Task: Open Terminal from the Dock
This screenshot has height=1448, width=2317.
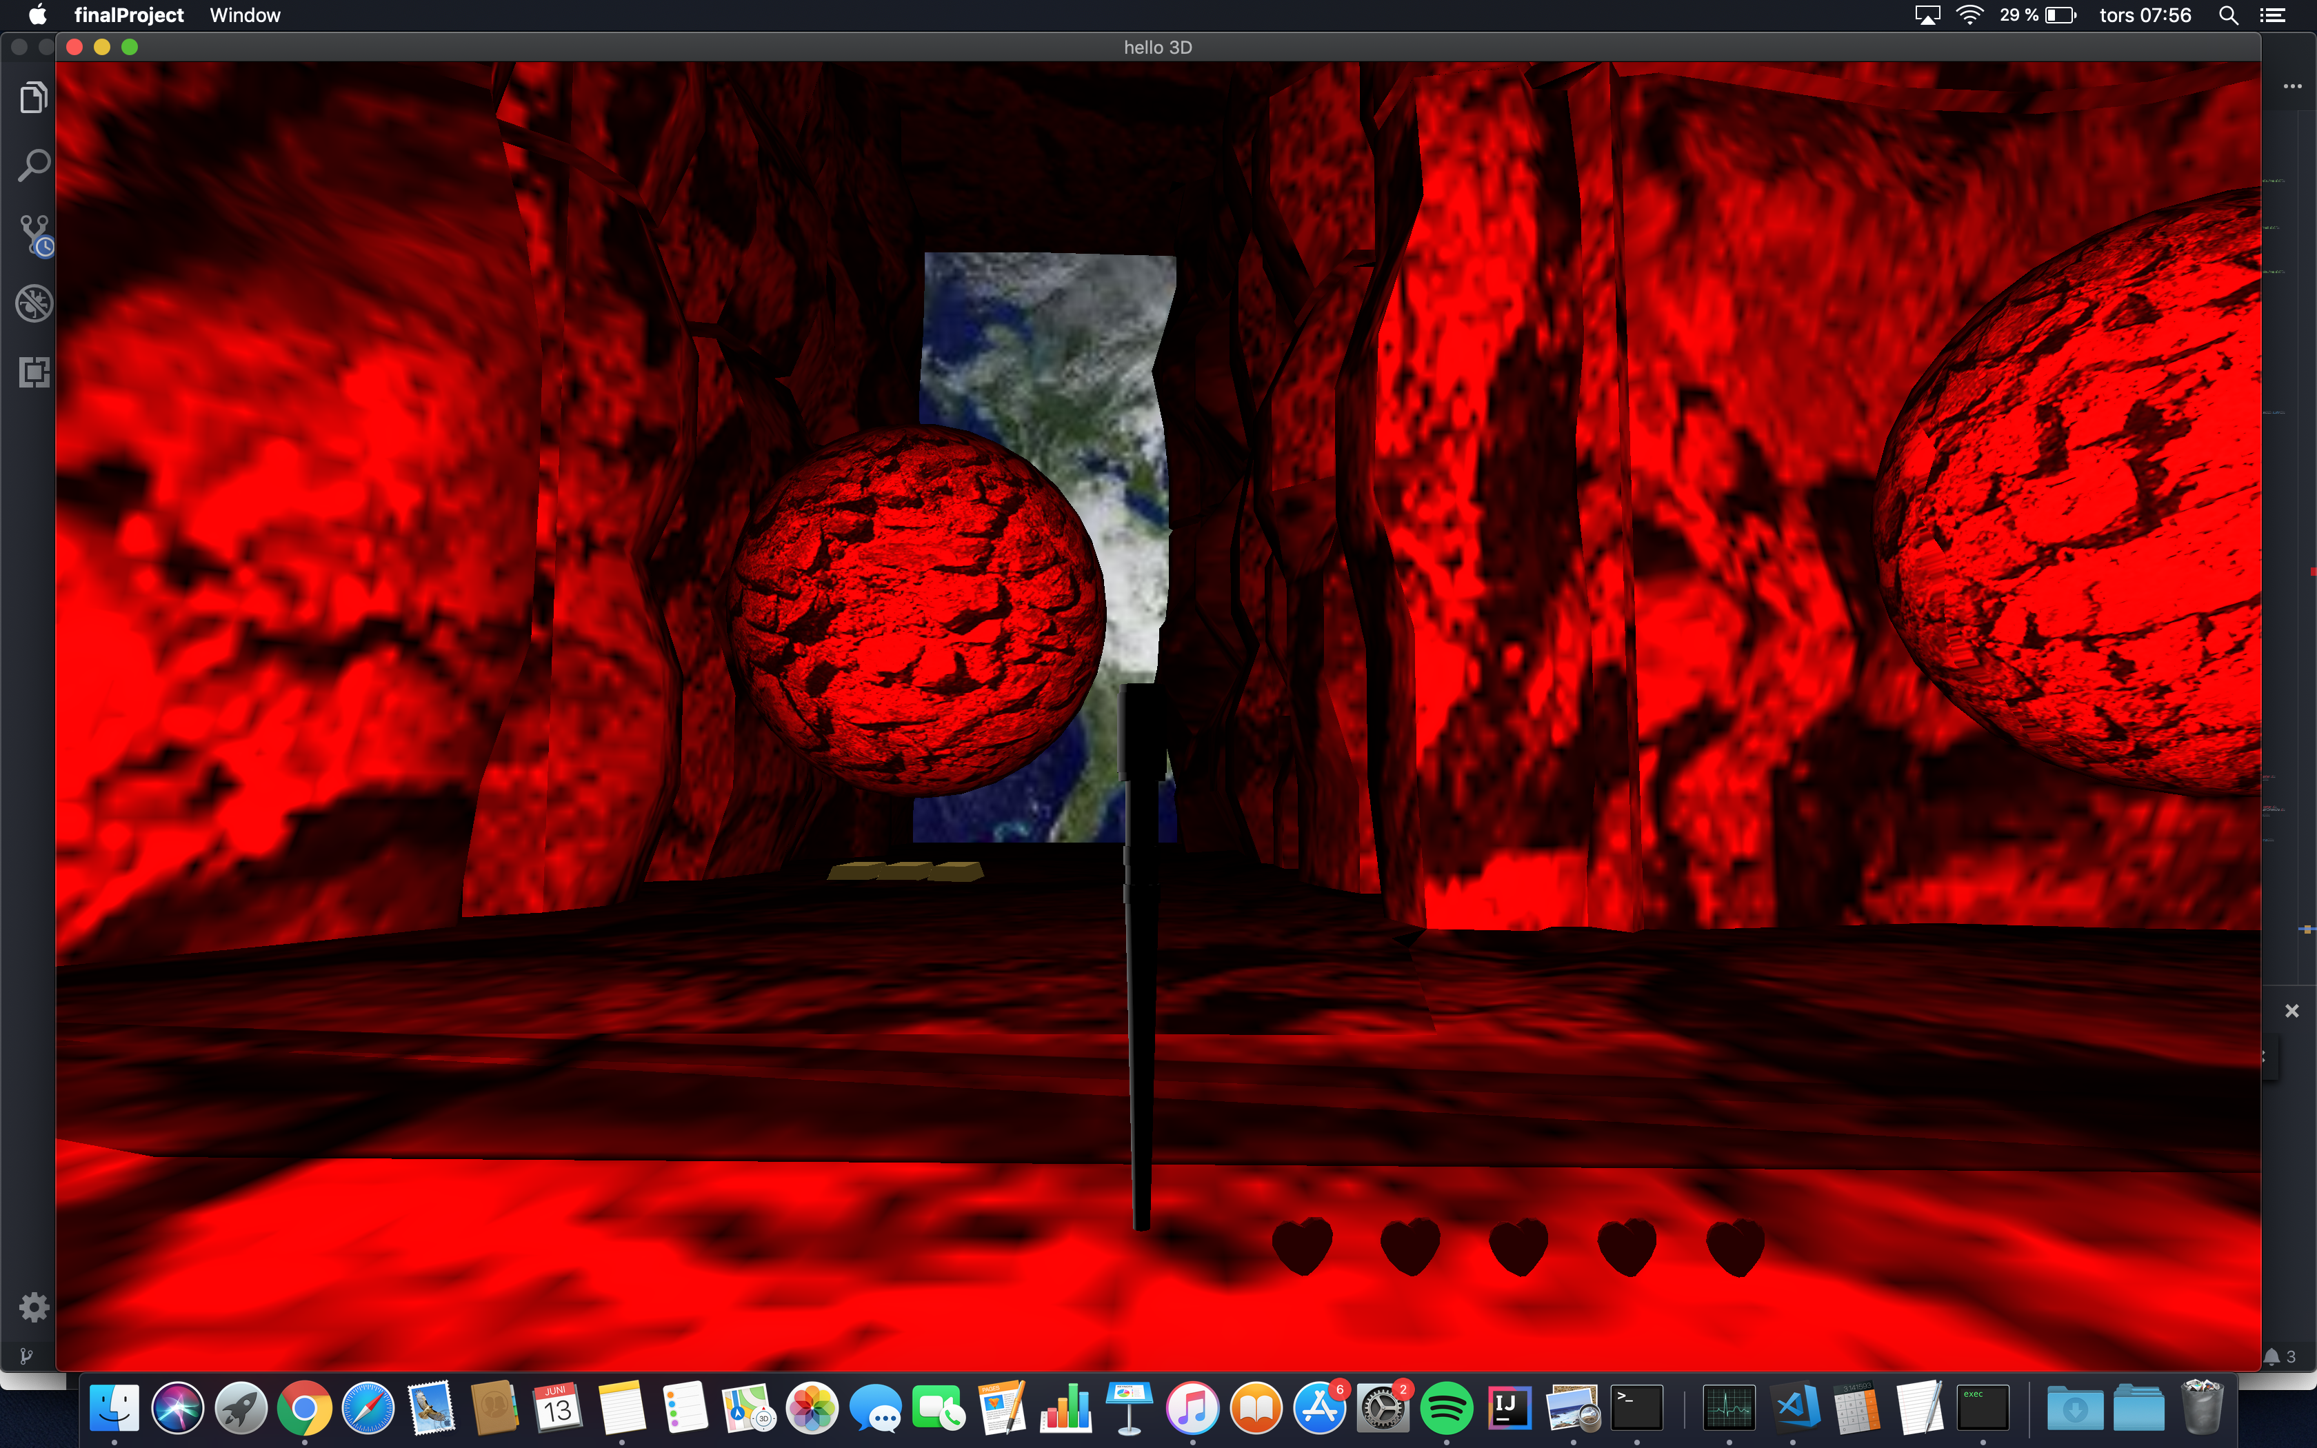Action: (1636, 1408)
